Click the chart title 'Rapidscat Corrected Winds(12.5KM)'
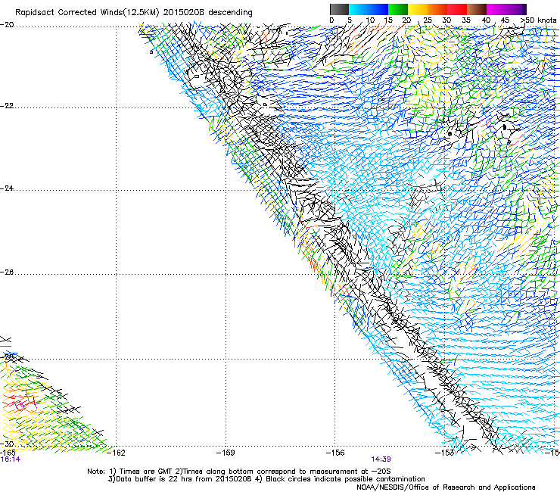Viewport: 560px width, 492px height. (87, 13)
